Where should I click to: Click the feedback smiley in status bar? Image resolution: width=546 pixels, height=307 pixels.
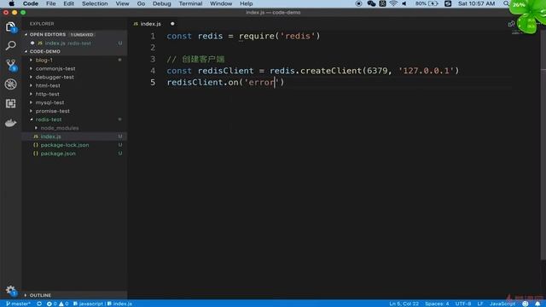(x=526, y=304)
